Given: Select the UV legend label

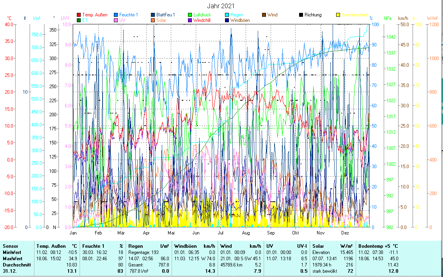Looking at the screenshot, I should click(122, 20).
